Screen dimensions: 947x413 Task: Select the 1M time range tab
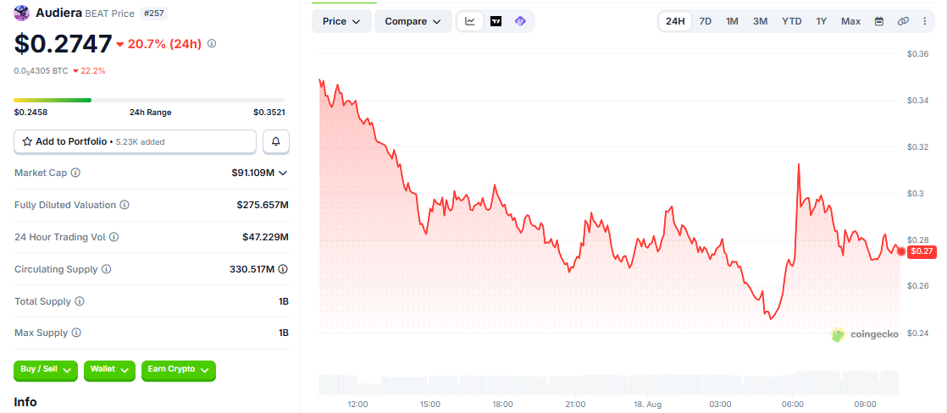click(732, 21)
